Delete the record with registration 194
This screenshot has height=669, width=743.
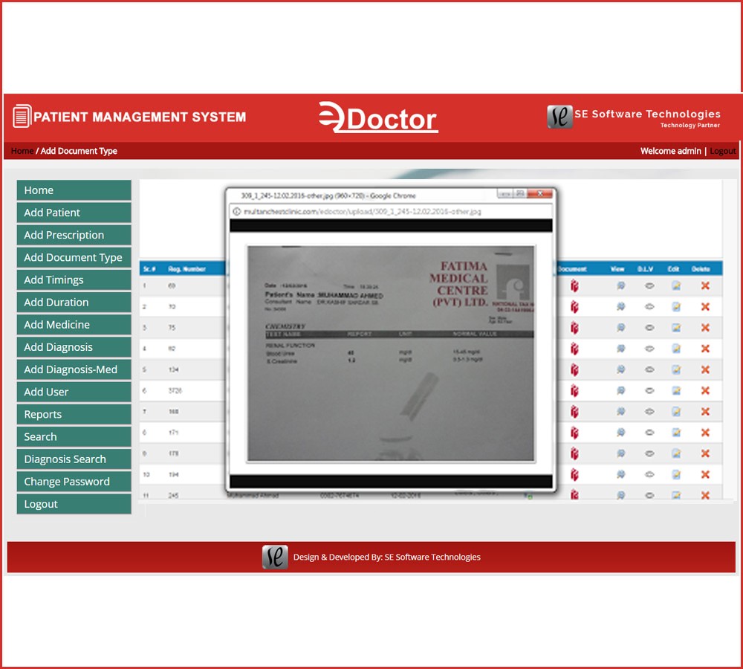pos(705,474)
